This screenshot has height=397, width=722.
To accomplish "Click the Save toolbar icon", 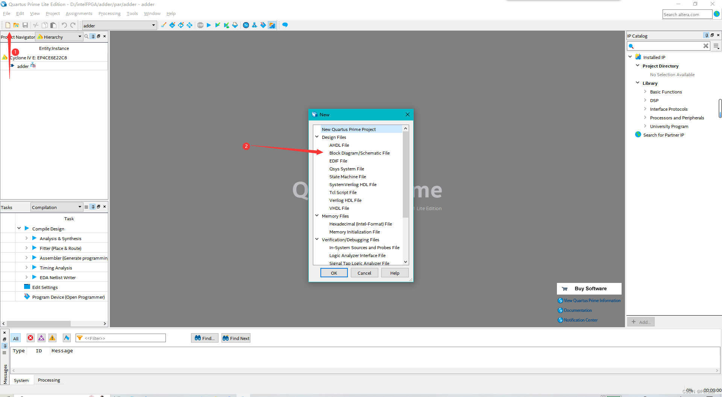I will coord(25,25).
